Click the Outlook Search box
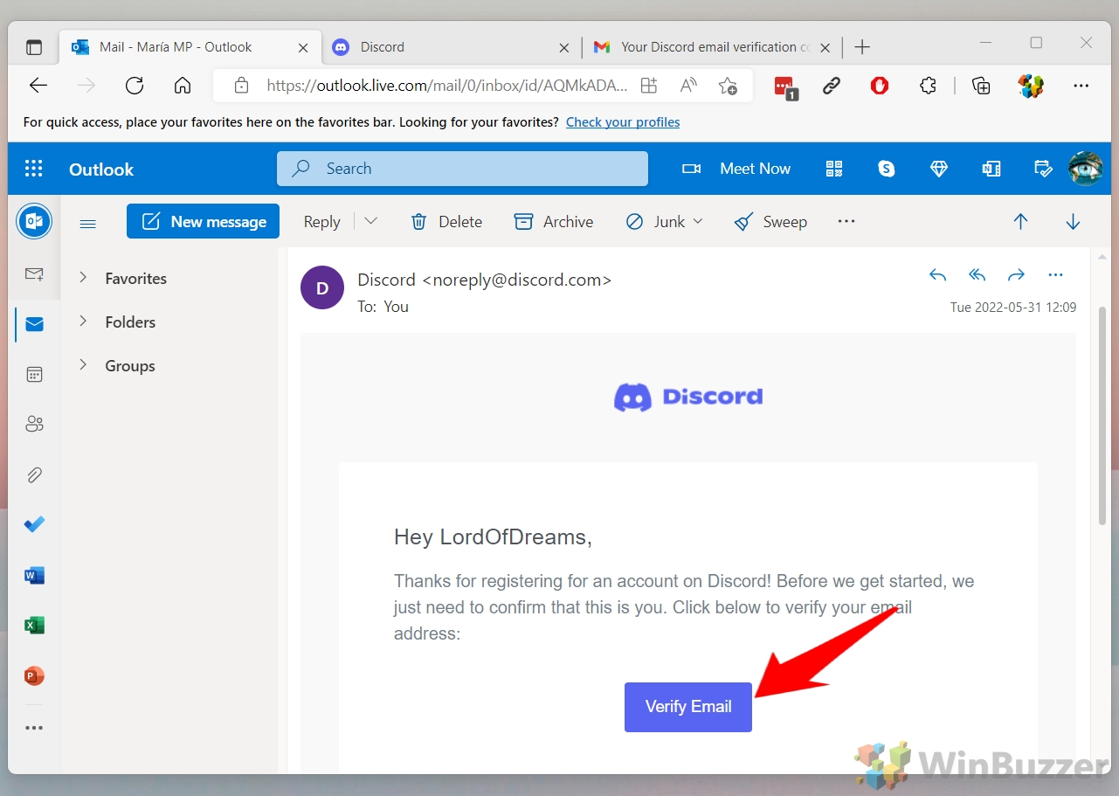Image resolution: width=1119 pixels, height=796 pixels. click(462, 169)
